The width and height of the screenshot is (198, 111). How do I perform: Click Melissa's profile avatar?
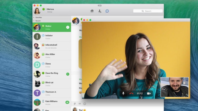tap(37, 11)
